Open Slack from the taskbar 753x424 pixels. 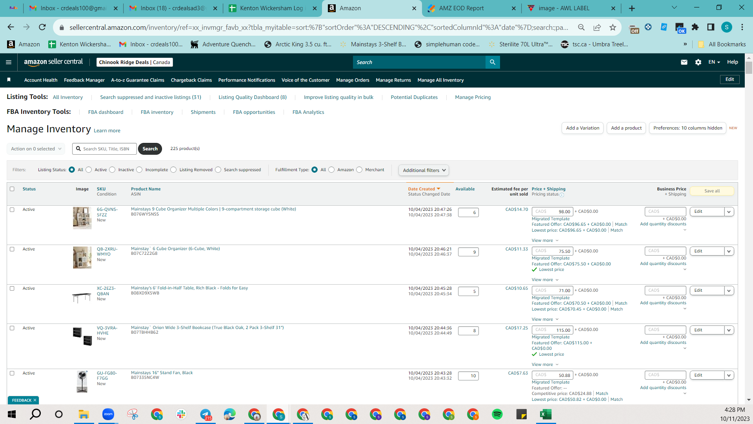pyautogui.click(x=181, y=414)
